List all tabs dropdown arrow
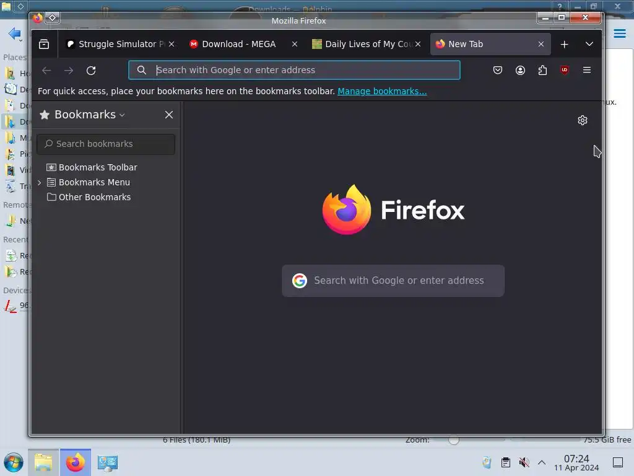634x476 pixels. [x=589, y=44]
